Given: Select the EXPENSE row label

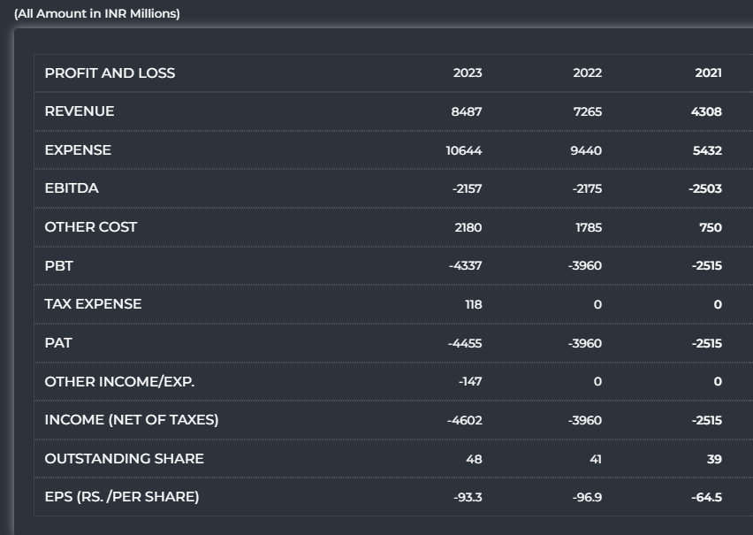Looking at the screenshot, I should tap(78, 150).
